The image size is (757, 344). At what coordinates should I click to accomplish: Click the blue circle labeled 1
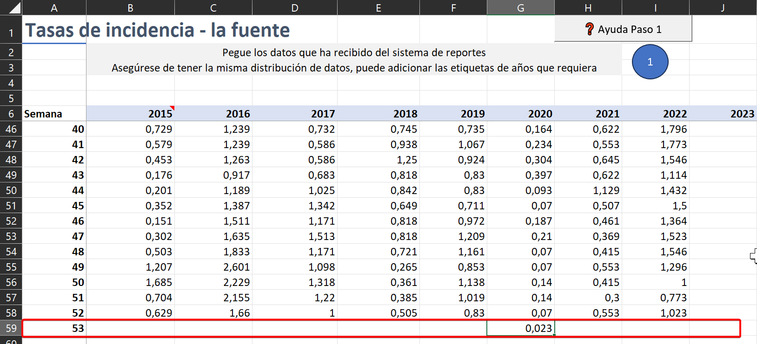(x=650, y=62)
